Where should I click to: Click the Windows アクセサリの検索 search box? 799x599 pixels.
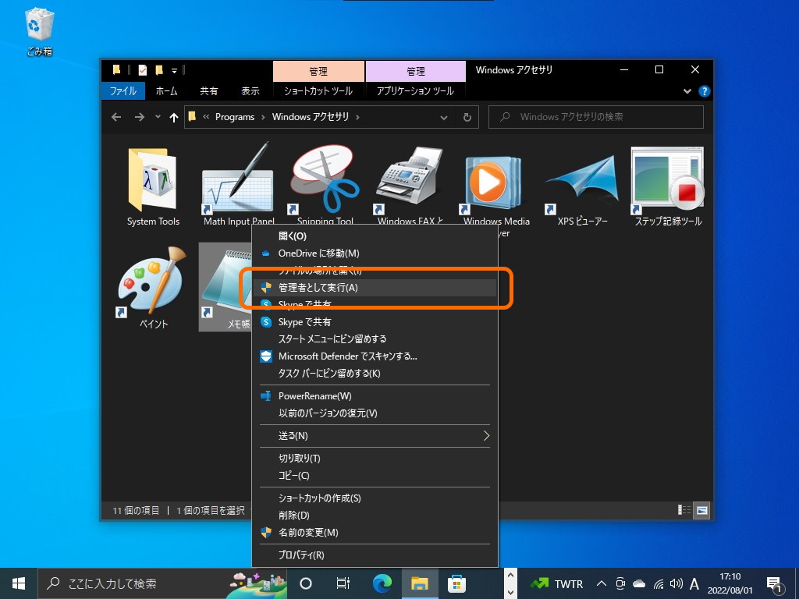pyautogui.click(x=596, y=117)
